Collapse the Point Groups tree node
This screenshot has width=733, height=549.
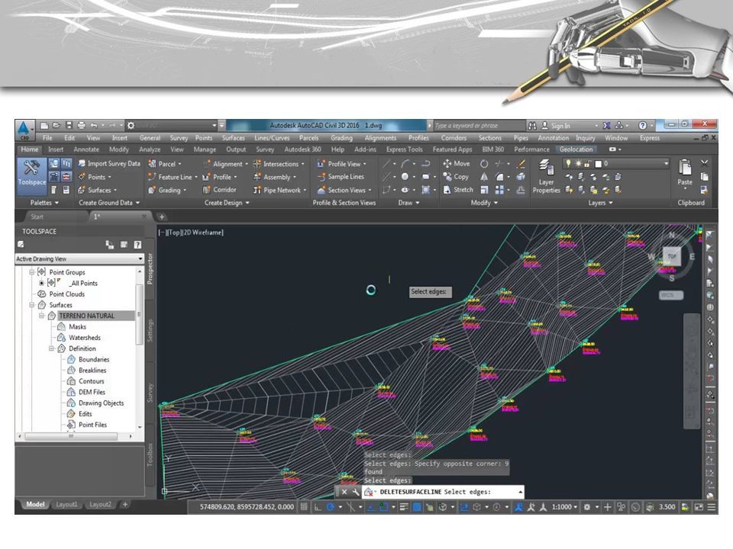pyautogui.click(x=32, y=271)
